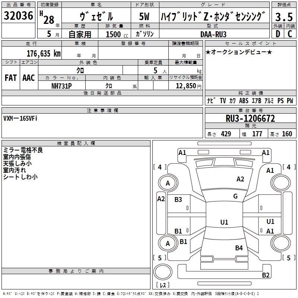
Task: Click the B4 mark on the car diagram
Action: [x=239, y=248]
